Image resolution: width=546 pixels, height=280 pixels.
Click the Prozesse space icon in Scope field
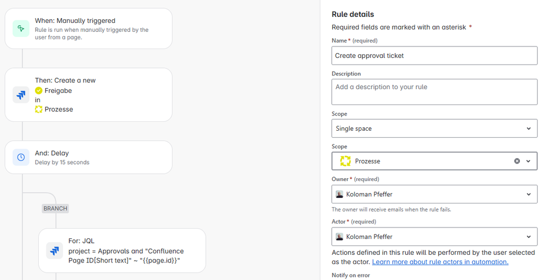click(345, 161)
